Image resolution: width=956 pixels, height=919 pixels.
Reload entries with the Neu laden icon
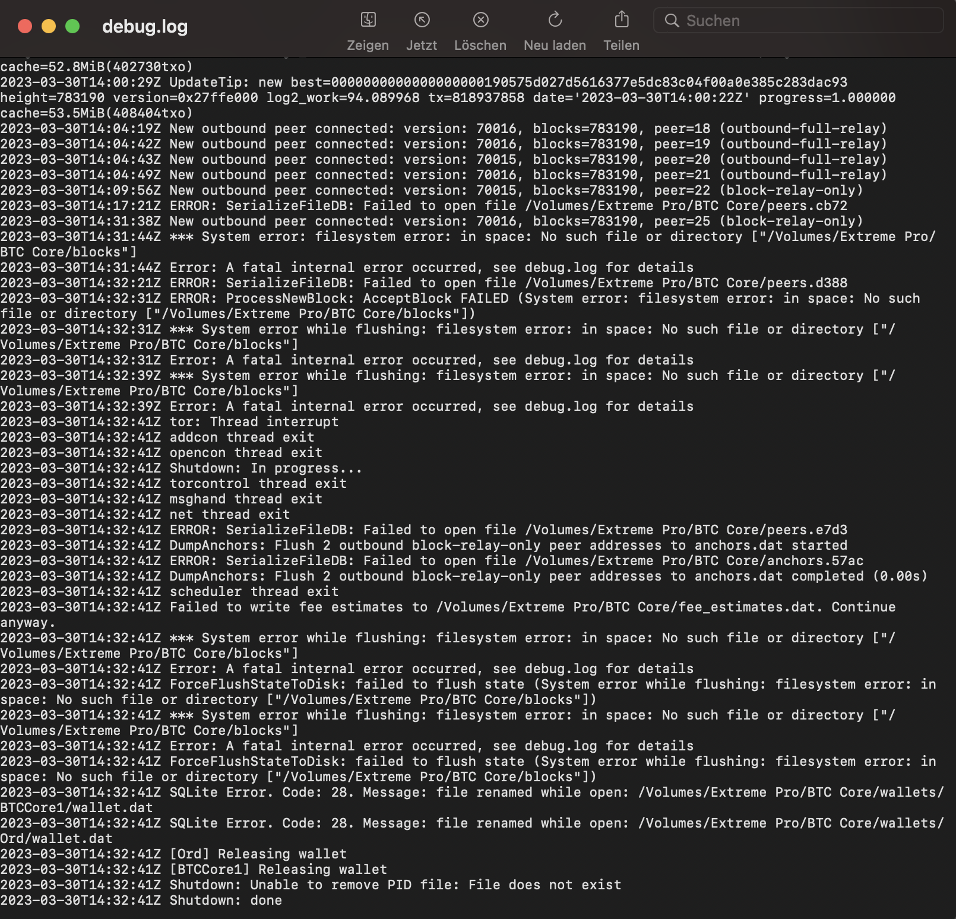click(x=554, y=20)
